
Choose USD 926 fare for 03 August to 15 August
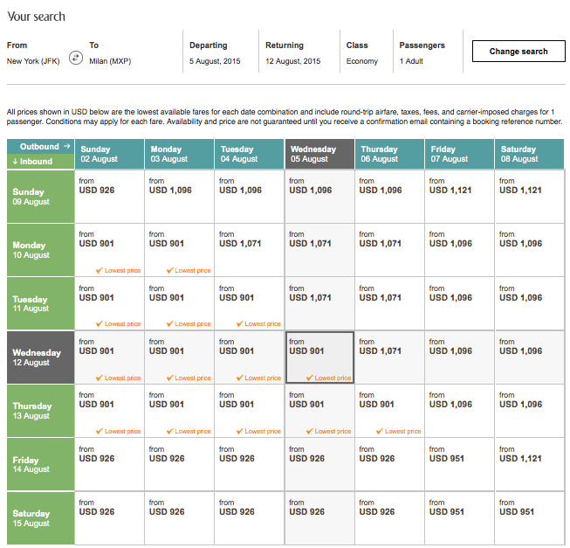pos(180,518)
